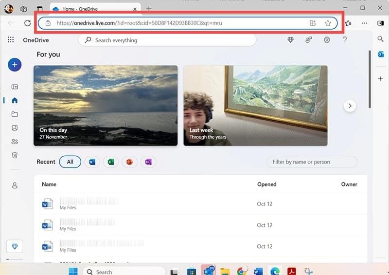Open the Home icon in the sidebar
Image resolution: width=389 pixels, height=275 pixels.
tap(15, 100)
